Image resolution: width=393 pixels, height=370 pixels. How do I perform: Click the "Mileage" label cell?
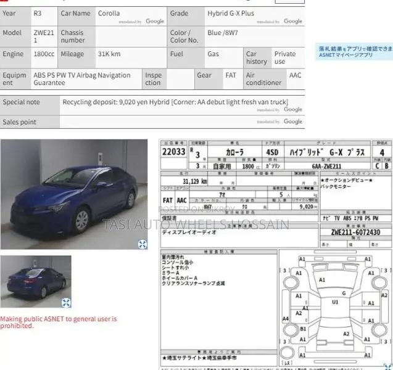[x=77, y=57]
